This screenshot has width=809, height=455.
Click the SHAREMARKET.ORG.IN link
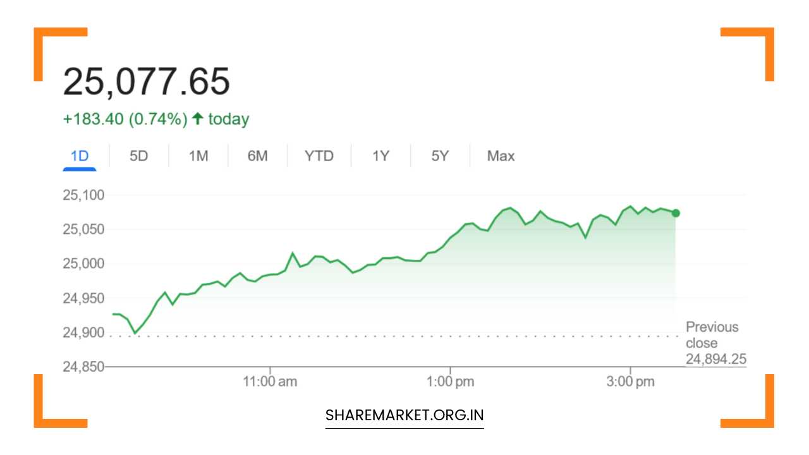point(404,415)
